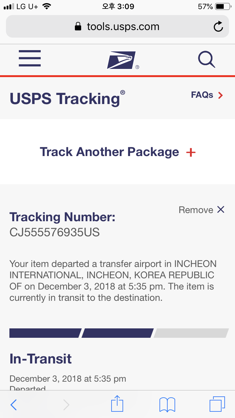This screenshot has width=235, height=418.
Task: Tap the tracking number CJ555576935US
Action: (55, 232)
